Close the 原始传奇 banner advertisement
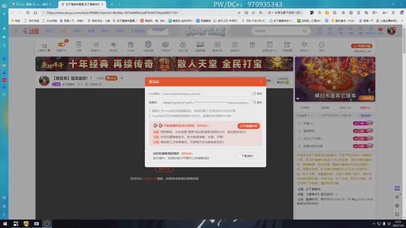The height and width of the screenshot is (228, 406). pos(290,60)
